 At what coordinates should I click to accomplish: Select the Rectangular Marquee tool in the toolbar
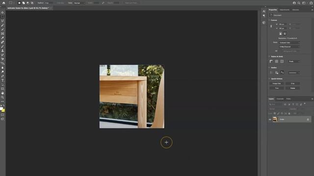(x=2, y=17)
